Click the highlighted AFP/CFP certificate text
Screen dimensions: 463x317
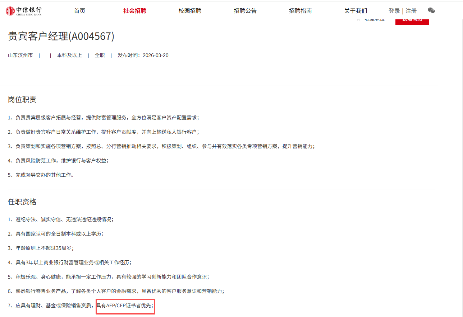[x=125, y=306]
